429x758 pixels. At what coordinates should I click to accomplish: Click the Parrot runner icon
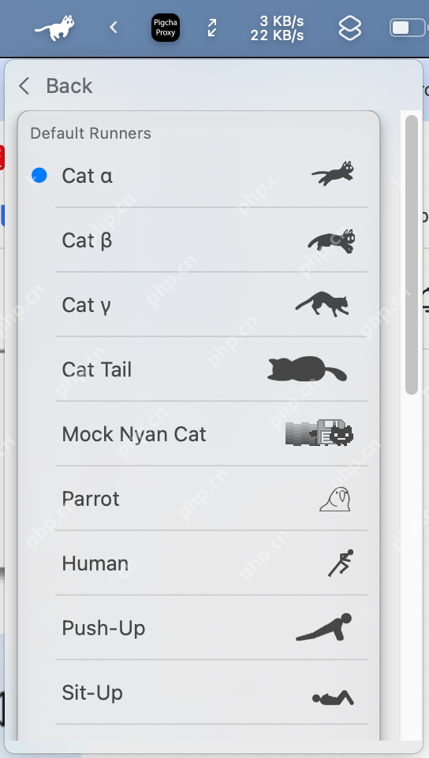tap(334, 499)
